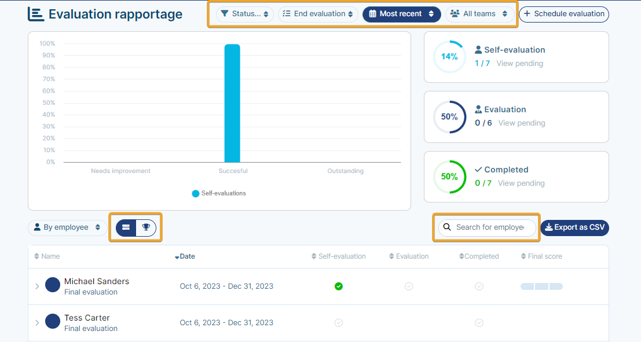Click Michael Sanders' avatar circle
The image size is (641, 342).
pyautogui.click(x=52, y=285)
